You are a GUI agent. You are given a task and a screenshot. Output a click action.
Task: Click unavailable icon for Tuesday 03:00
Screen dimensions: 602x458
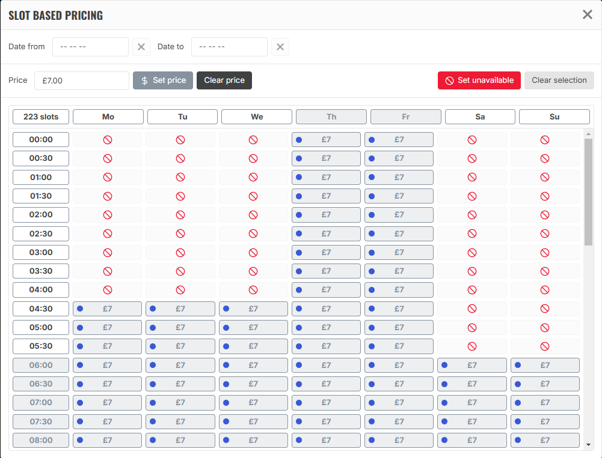tap(180, 253)
